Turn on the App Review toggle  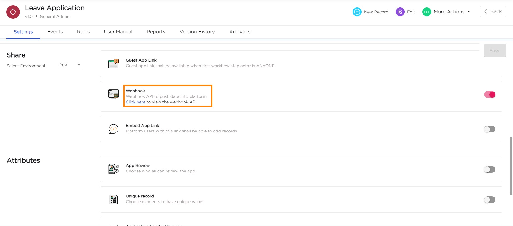(x=489, y=170)
